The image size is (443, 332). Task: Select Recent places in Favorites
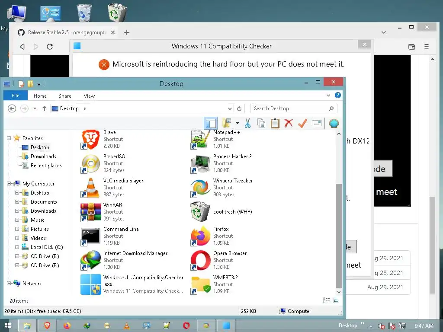click(x=46, y=166)
